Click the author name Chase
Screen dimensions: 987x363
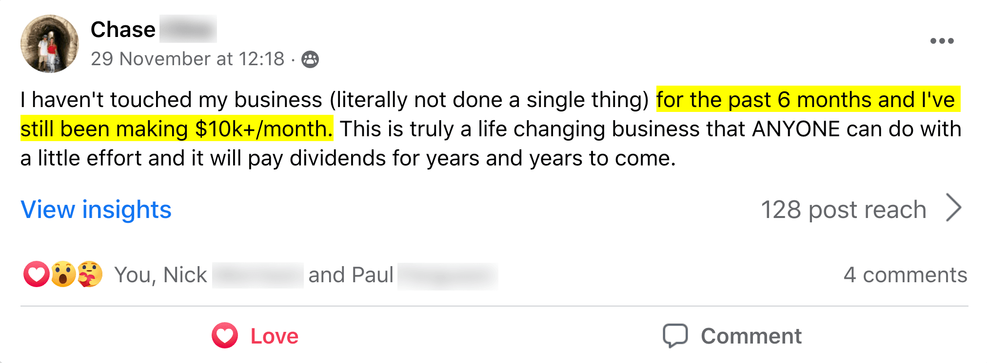(123, 30)
